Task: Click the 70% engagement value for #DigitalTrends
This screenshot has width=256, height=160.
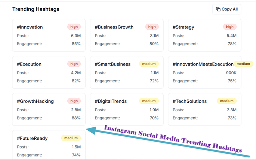Action: coord(154,118)
